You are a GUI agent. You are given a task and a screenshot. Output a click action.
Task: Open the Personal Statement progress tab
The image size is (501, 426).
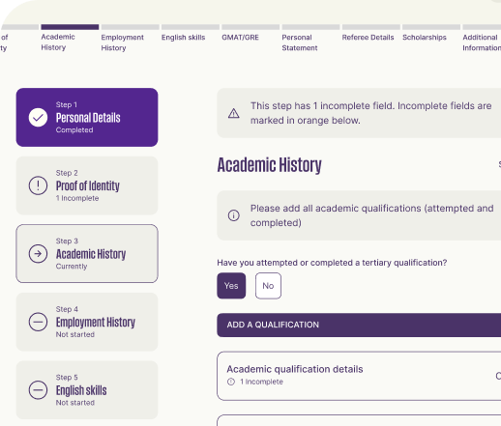point(300,43)
